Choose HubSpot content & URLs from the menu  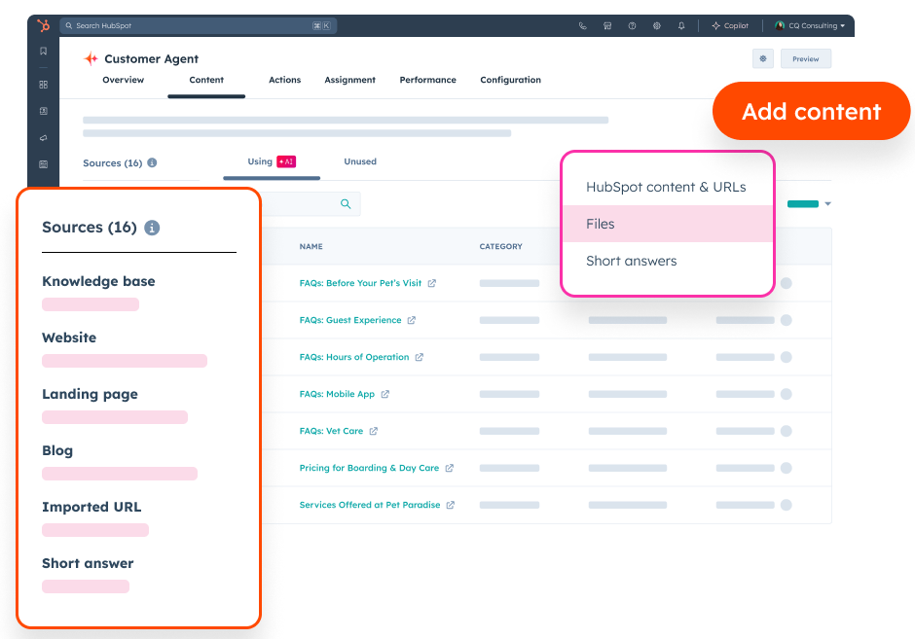(x=667, y=187)
